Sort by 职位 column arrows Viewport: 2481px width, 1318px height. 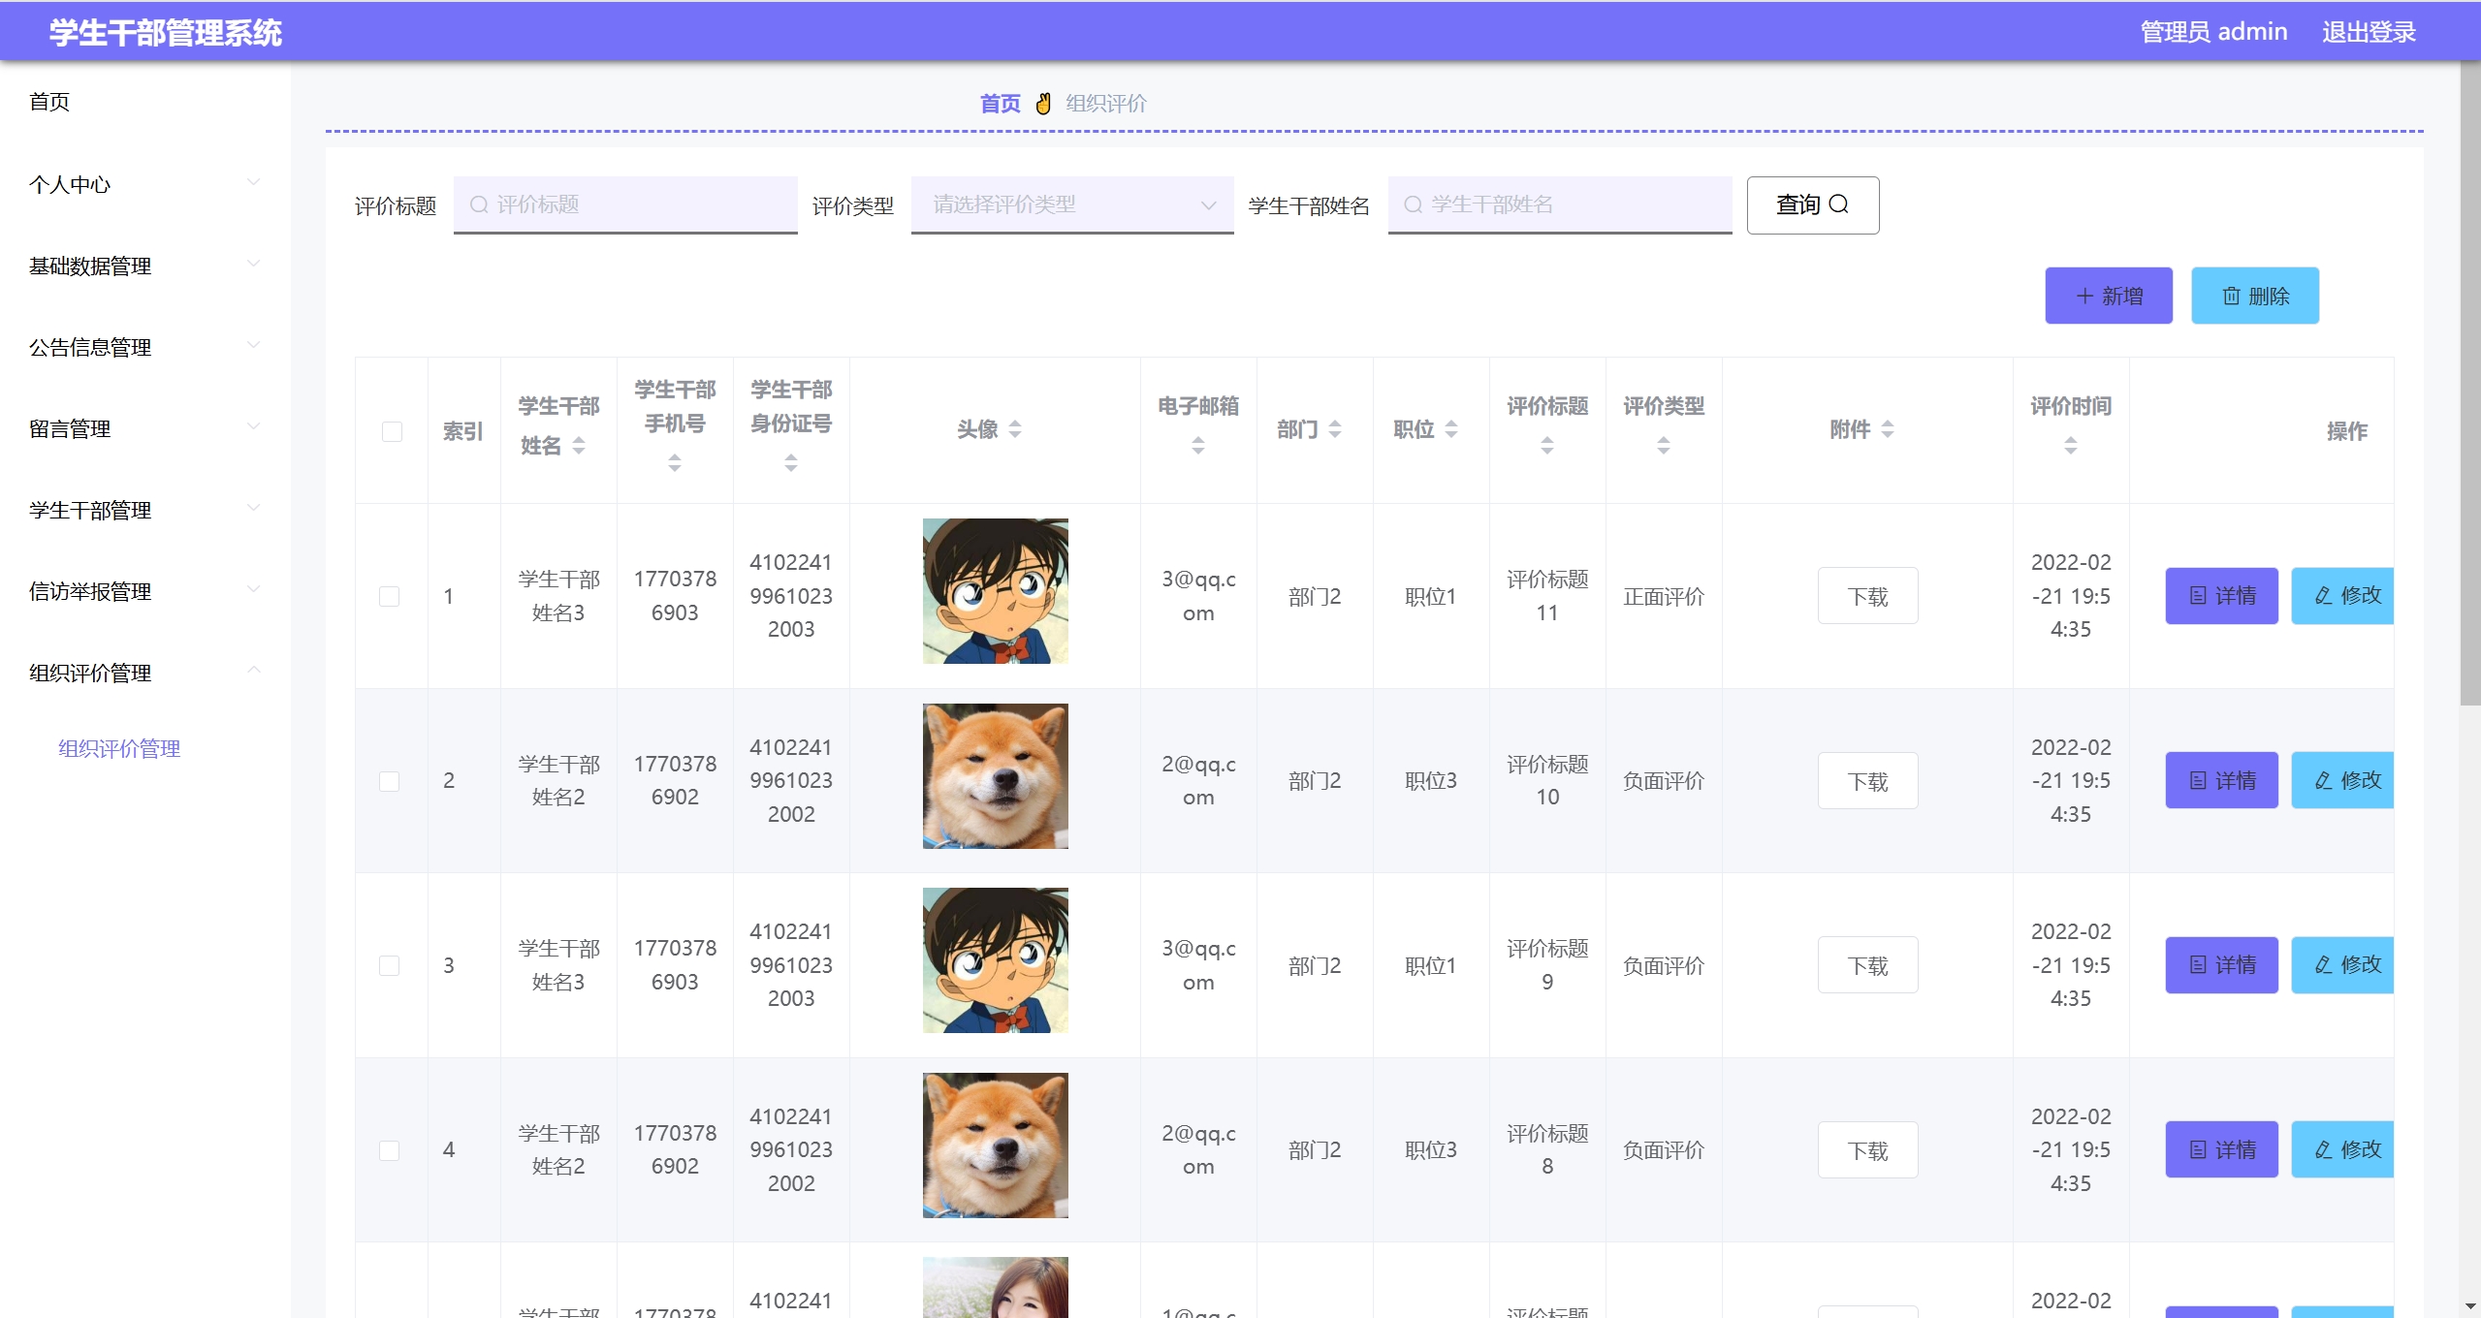tap(1451, 429)
